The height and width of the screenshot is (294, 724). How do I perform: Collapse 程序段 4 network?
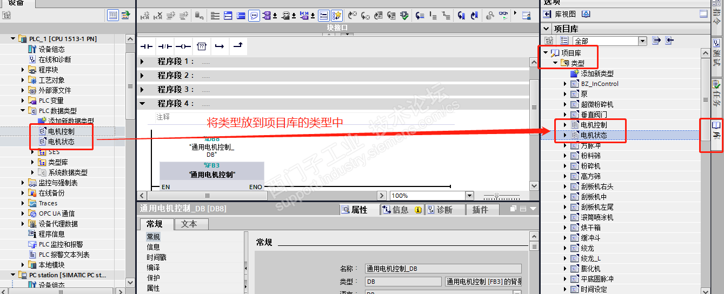[143, 104]
